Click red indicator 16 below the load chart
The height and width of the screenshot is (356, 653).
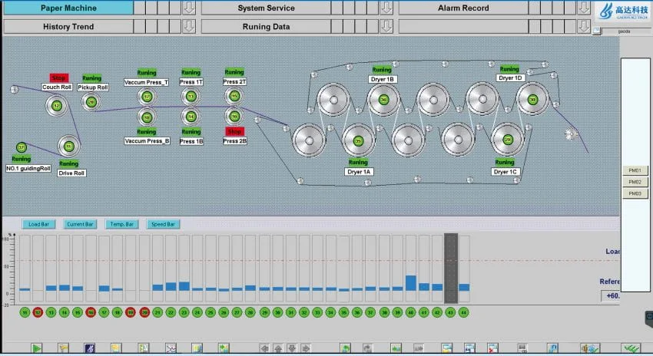[x=91, y=312]
